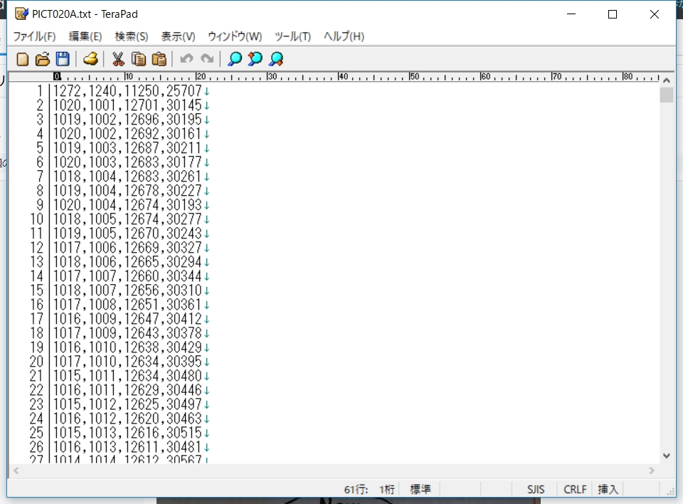Click line 14 text 1017,1007,12660,30344
The height and width of the screenshot is (504, 683).
(x=127, y=276)
